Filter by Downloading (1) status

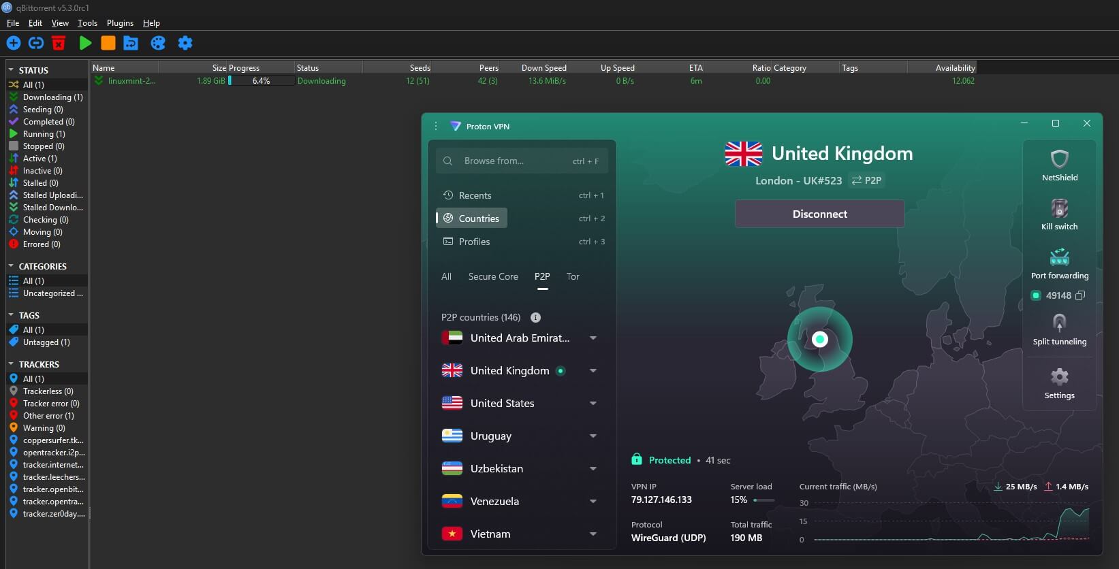pos(46,97)
